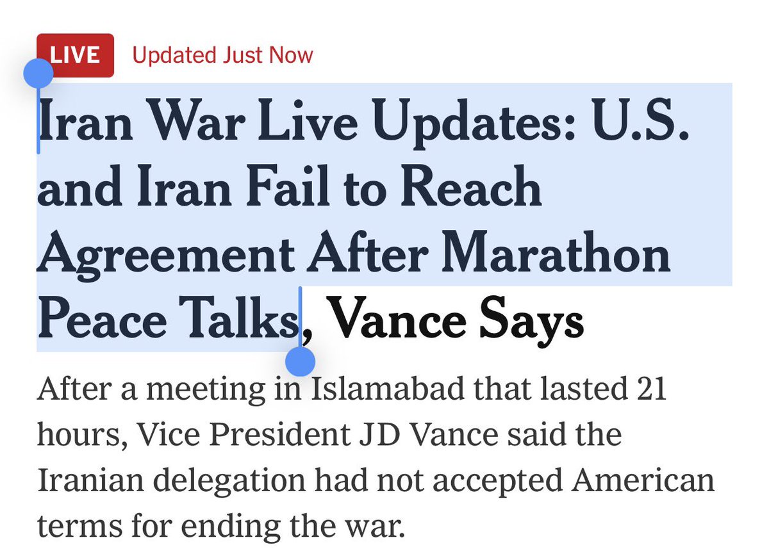Click "Peace Talks" in the headline
Image resolution: width=769 pixels, height=554 pixels.
167,322
